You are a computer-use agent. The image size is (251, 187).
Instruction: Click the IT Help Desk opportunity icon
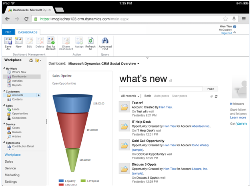click(124, 126)
